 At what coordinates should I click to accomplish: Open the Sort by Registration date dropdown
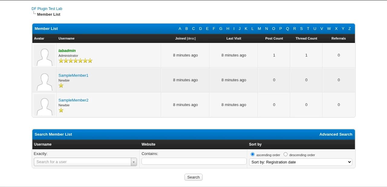point(301,162)
